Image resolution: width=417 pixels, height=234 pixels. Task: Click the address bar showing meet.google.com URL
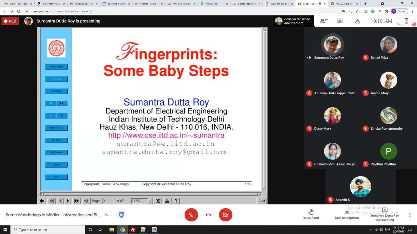pos(182,11)
